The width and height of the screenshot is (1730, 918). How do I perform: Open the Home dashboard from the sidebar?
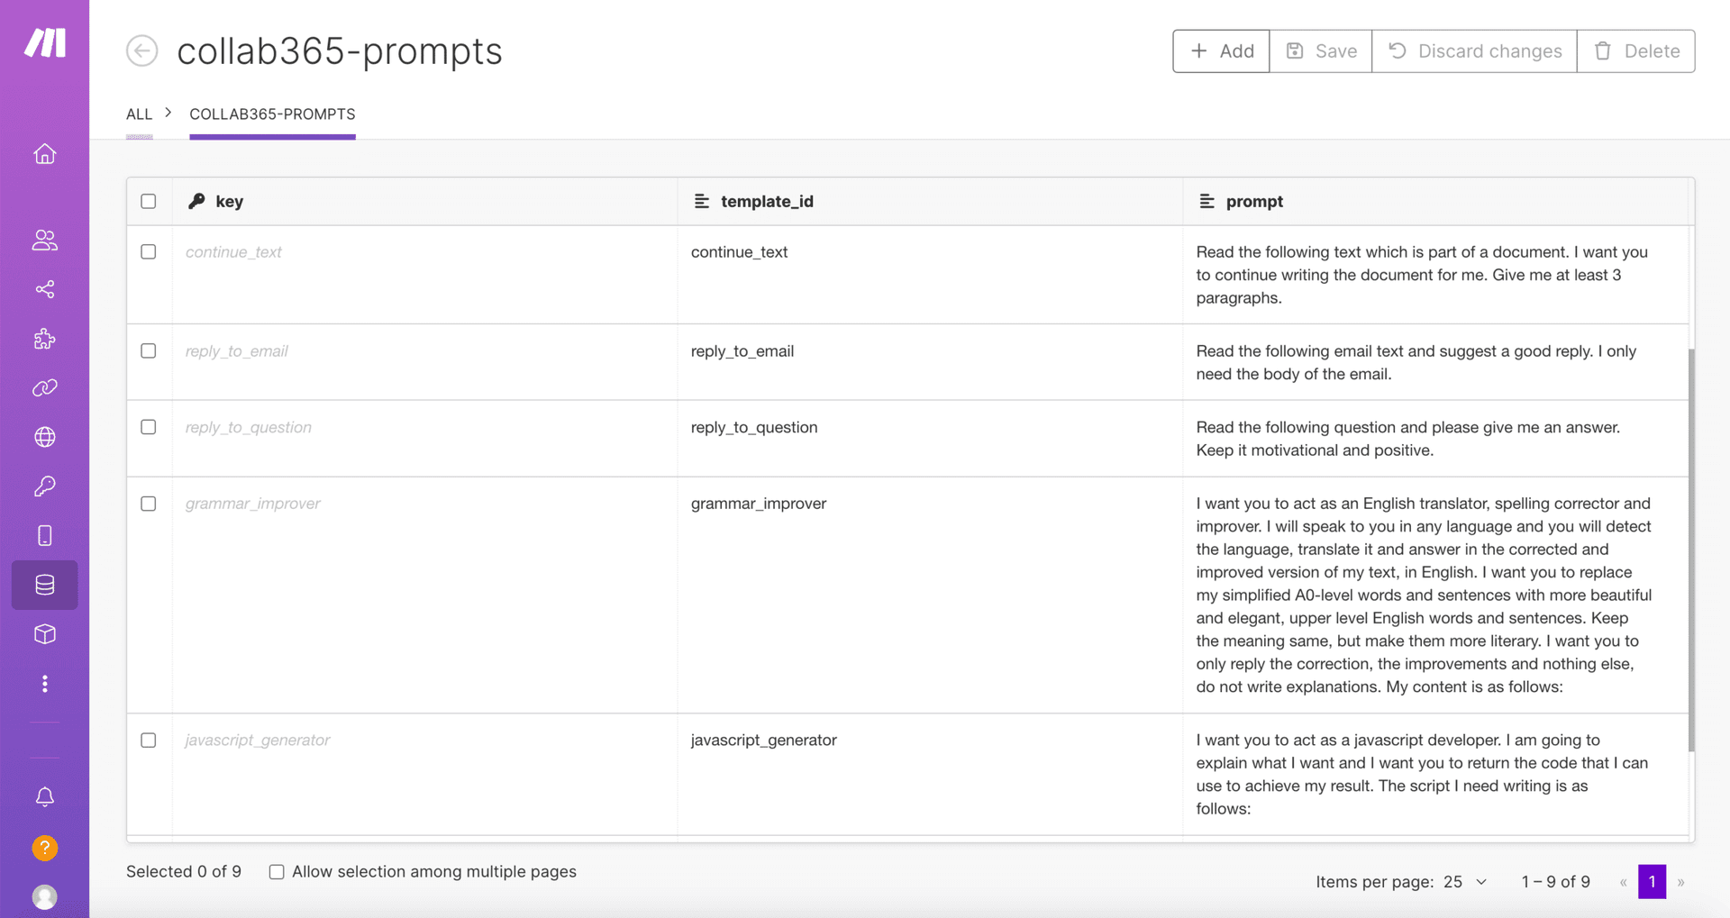[x=44, y=153]
